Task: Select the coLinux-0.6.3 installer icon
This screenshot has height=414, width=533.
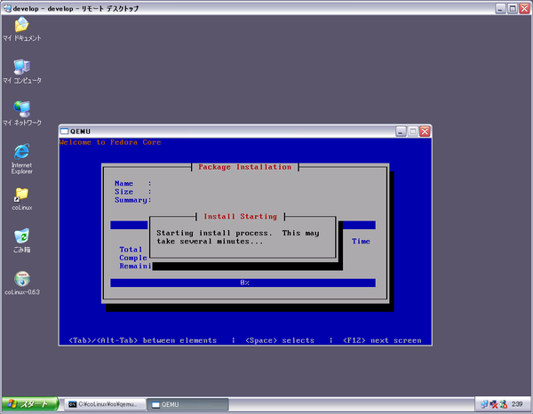Action: [22, 283]
